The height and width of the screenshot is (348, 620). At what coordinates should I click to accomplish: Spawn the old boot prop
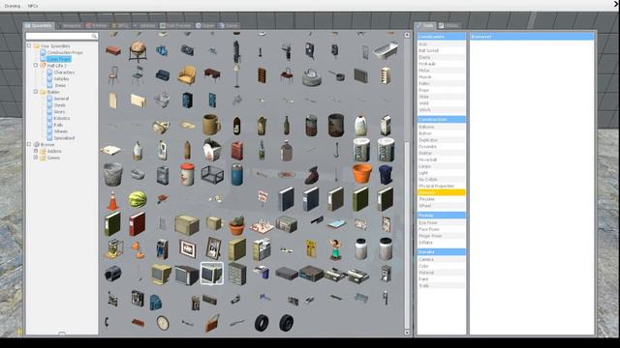click(312, 175)
